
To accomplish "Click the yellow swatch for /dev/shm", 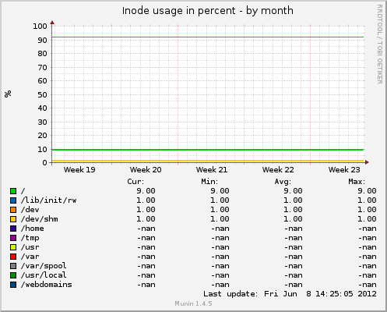I will coord(13,219).
